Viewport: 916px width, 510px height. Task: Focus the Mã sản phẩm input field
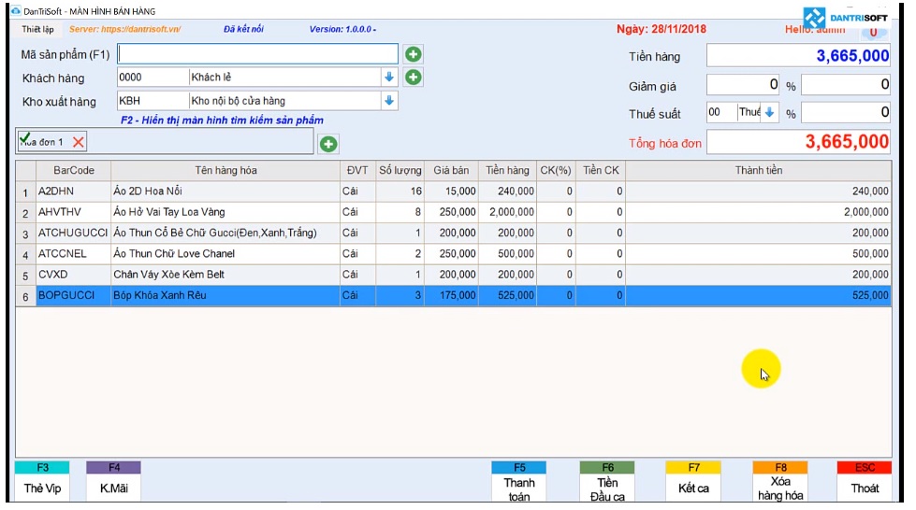tap(257, 54)
